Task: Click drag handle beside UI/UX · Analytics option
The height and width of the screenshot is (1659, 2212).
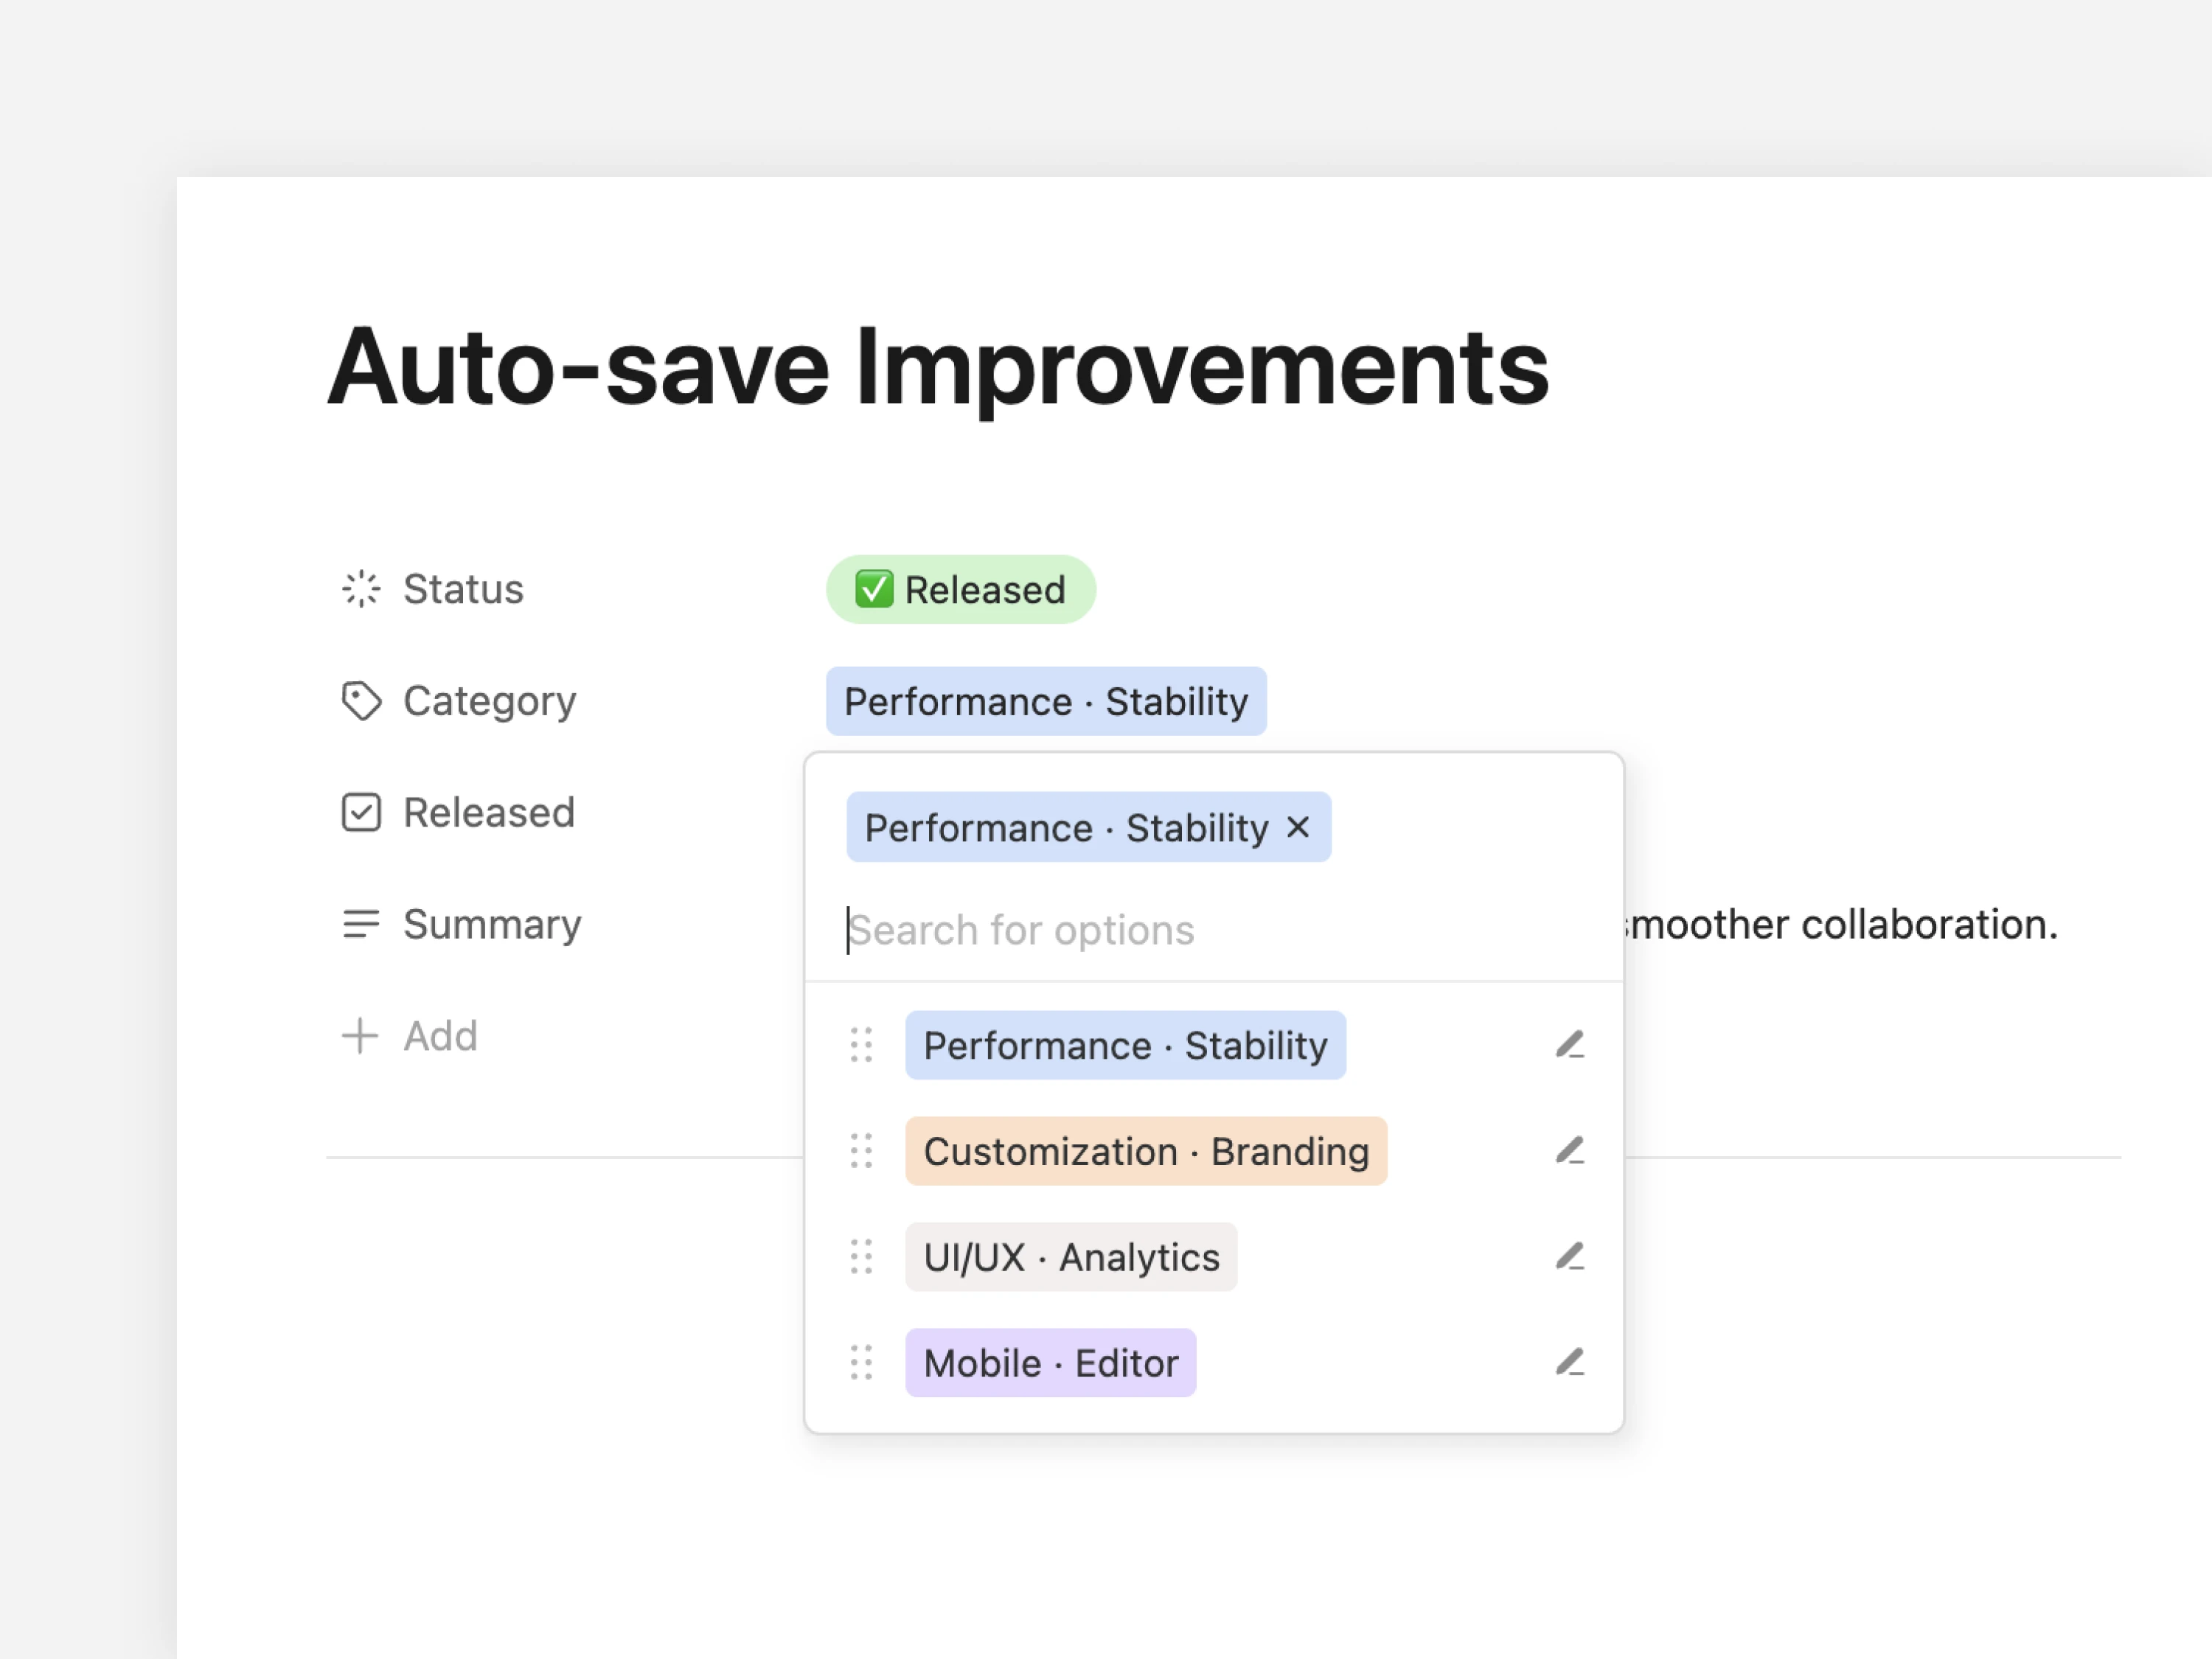Action: pyautogui.click(x=861, y=1257)
